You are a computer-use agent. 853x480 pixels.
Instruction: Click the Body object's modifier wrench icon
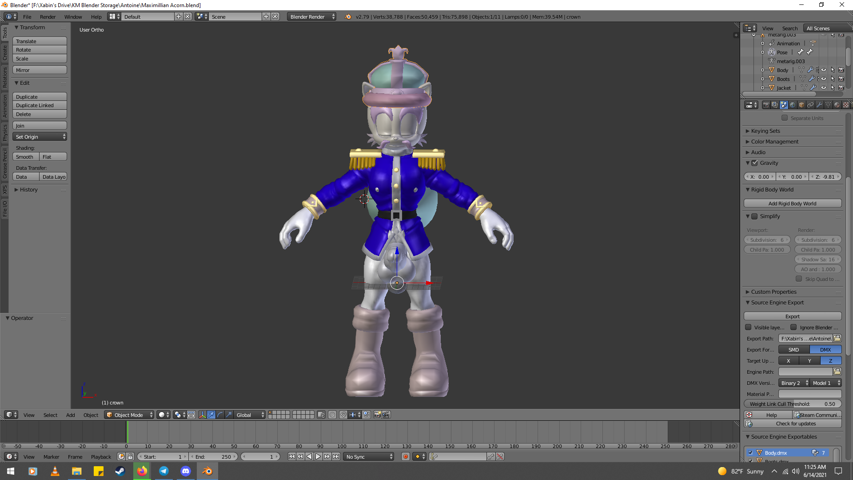point(810,70)
